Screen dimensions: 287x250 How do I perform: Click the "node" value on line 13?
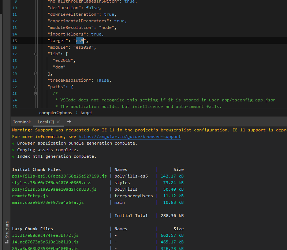pyautogui.click(x=107, y=28)
